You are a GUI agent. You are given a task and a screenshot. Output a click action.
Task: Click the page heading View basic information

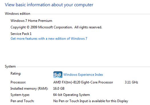(x=49, y=5)
